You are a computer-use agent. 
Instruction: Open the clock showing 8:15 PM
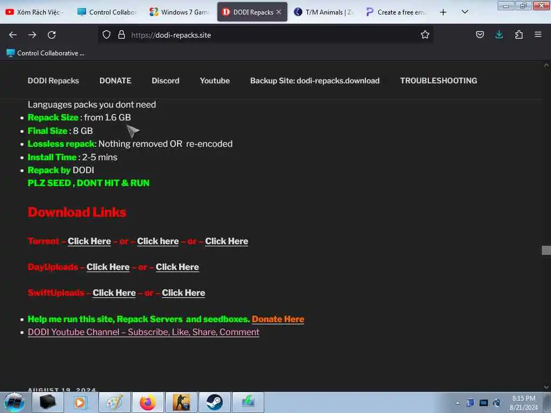coord(524,403)
